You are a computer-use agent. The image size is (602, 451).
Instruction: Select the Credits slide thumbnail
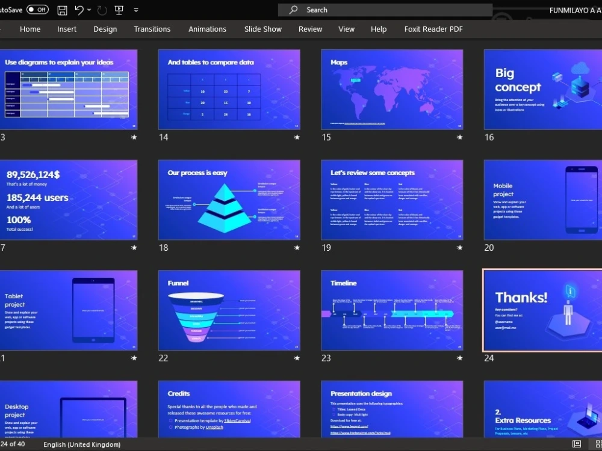click(229, 409)
